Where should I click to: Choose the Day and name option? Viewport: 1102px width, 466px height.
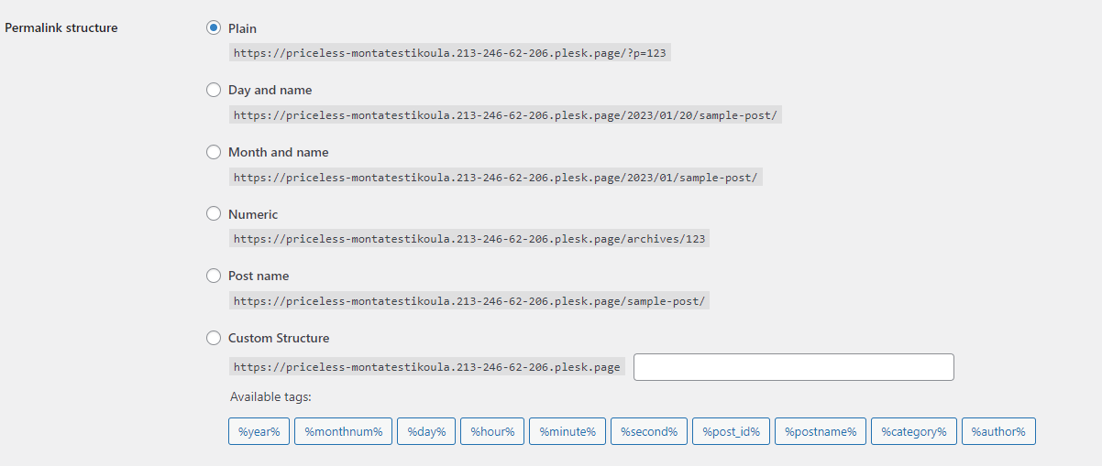coord(214,90)
